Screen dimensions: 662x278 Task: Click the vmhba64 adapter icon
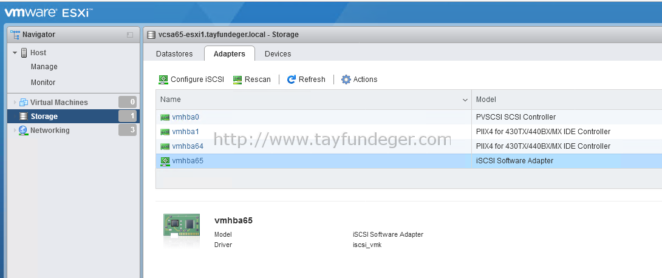tap(165, 146)
